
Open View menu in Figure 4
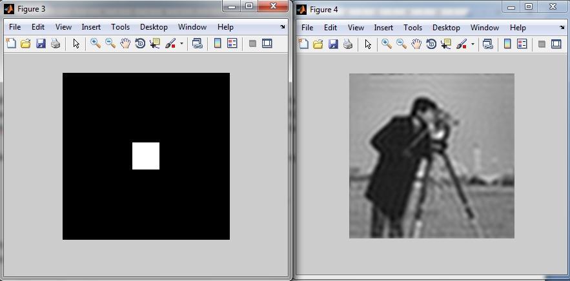click(x=356, y=28)
